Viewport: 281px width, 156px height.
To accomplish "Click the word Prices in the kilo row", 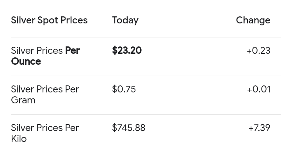I will coord(50,128).
